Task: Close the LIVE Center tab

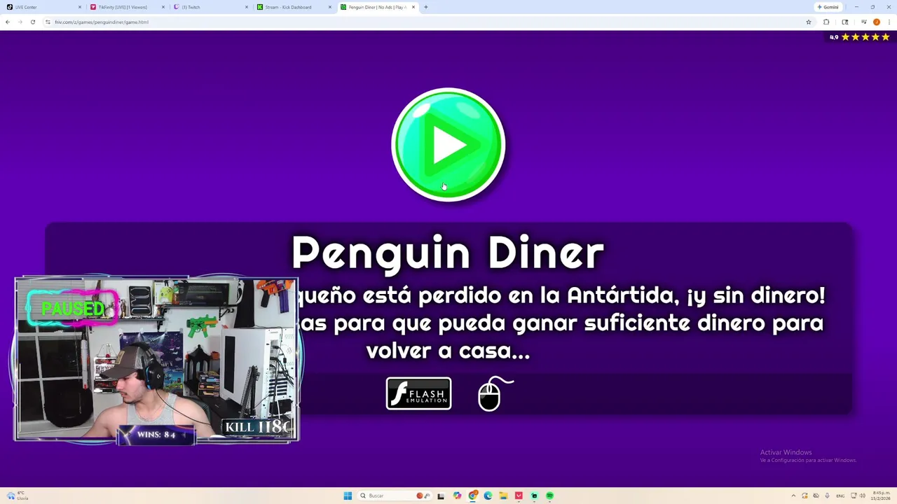Action: tap(80, 7)
